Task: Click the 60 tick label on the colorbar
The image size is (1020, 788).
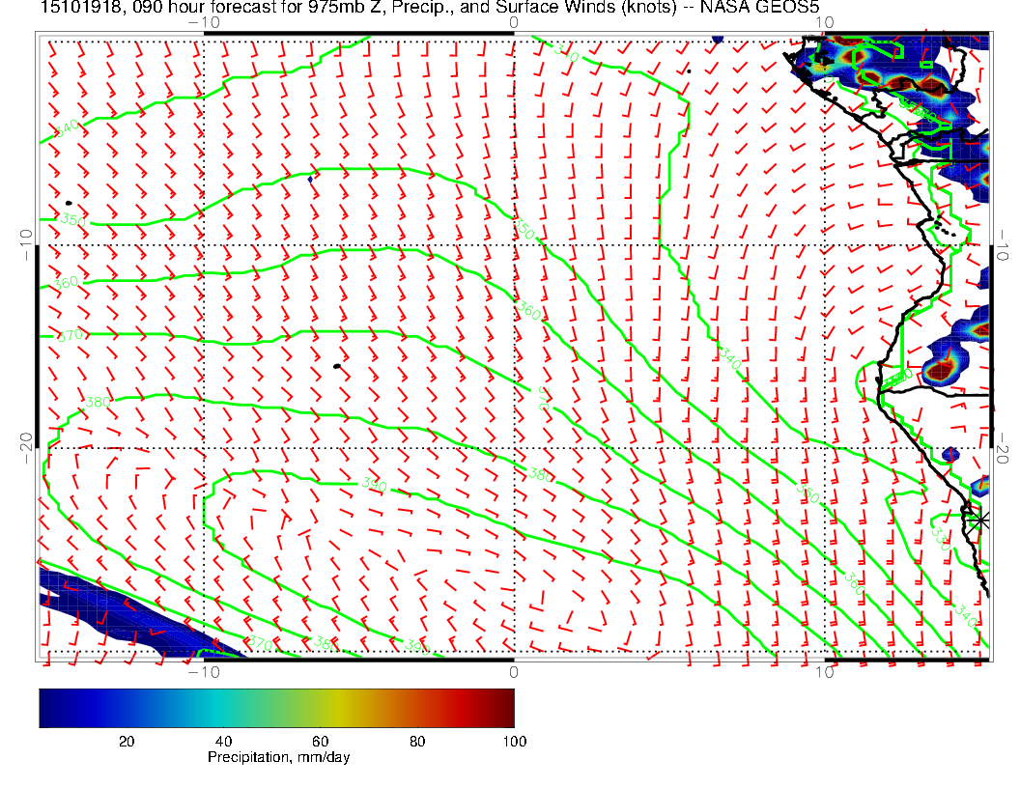Action: (320, 741)
